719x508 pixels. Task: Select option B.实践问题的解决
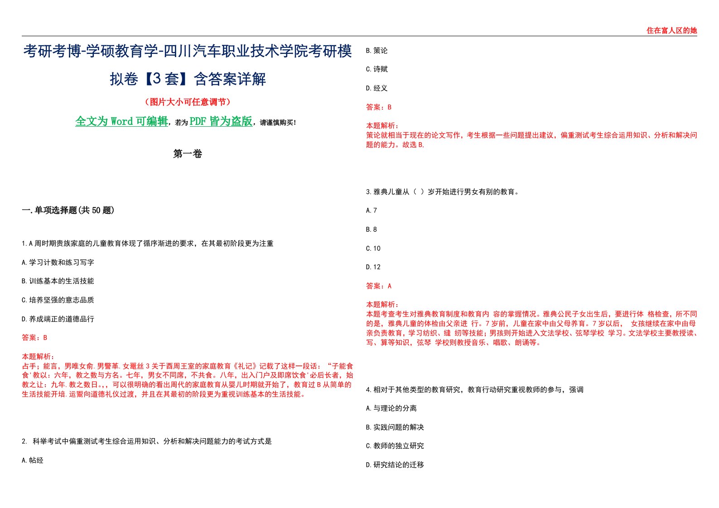coord(395,427)
